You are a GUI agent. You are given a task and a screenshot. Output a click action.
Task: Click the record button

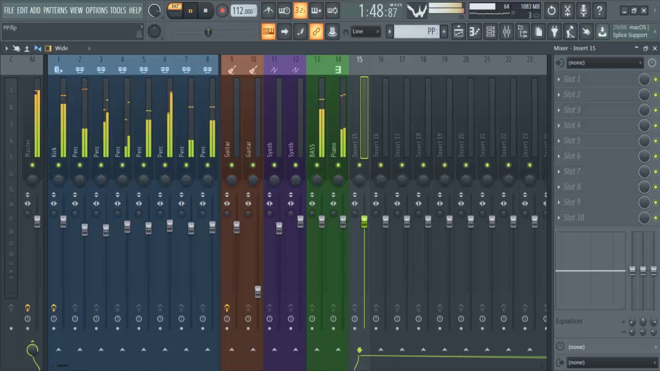tap(222, 10)
